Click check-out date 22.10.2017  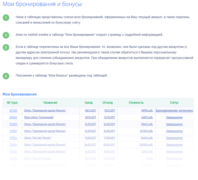109,117
